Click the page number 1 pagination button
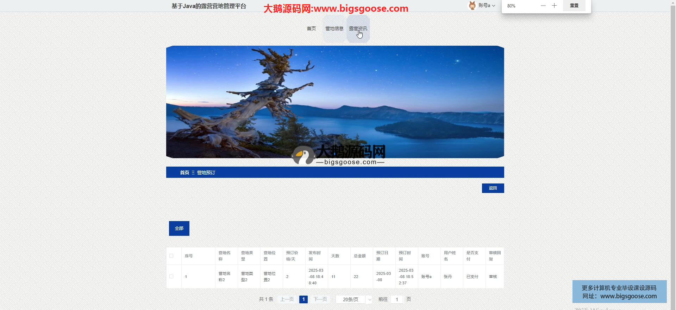Screen dimensions: 676x310 tap(303, 299)
